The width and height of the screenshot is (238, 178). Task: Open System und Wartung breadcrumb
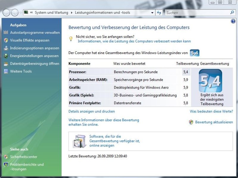pos(51,12)
